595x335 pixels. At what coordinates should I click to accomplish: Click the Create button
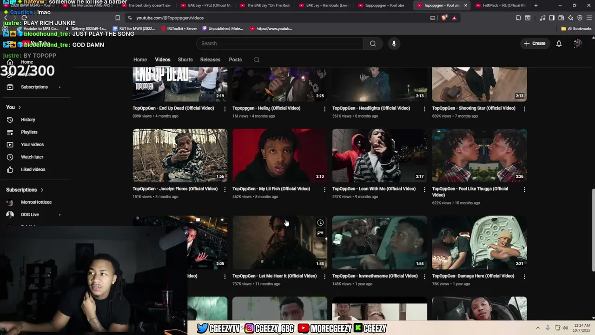point(535,43)
